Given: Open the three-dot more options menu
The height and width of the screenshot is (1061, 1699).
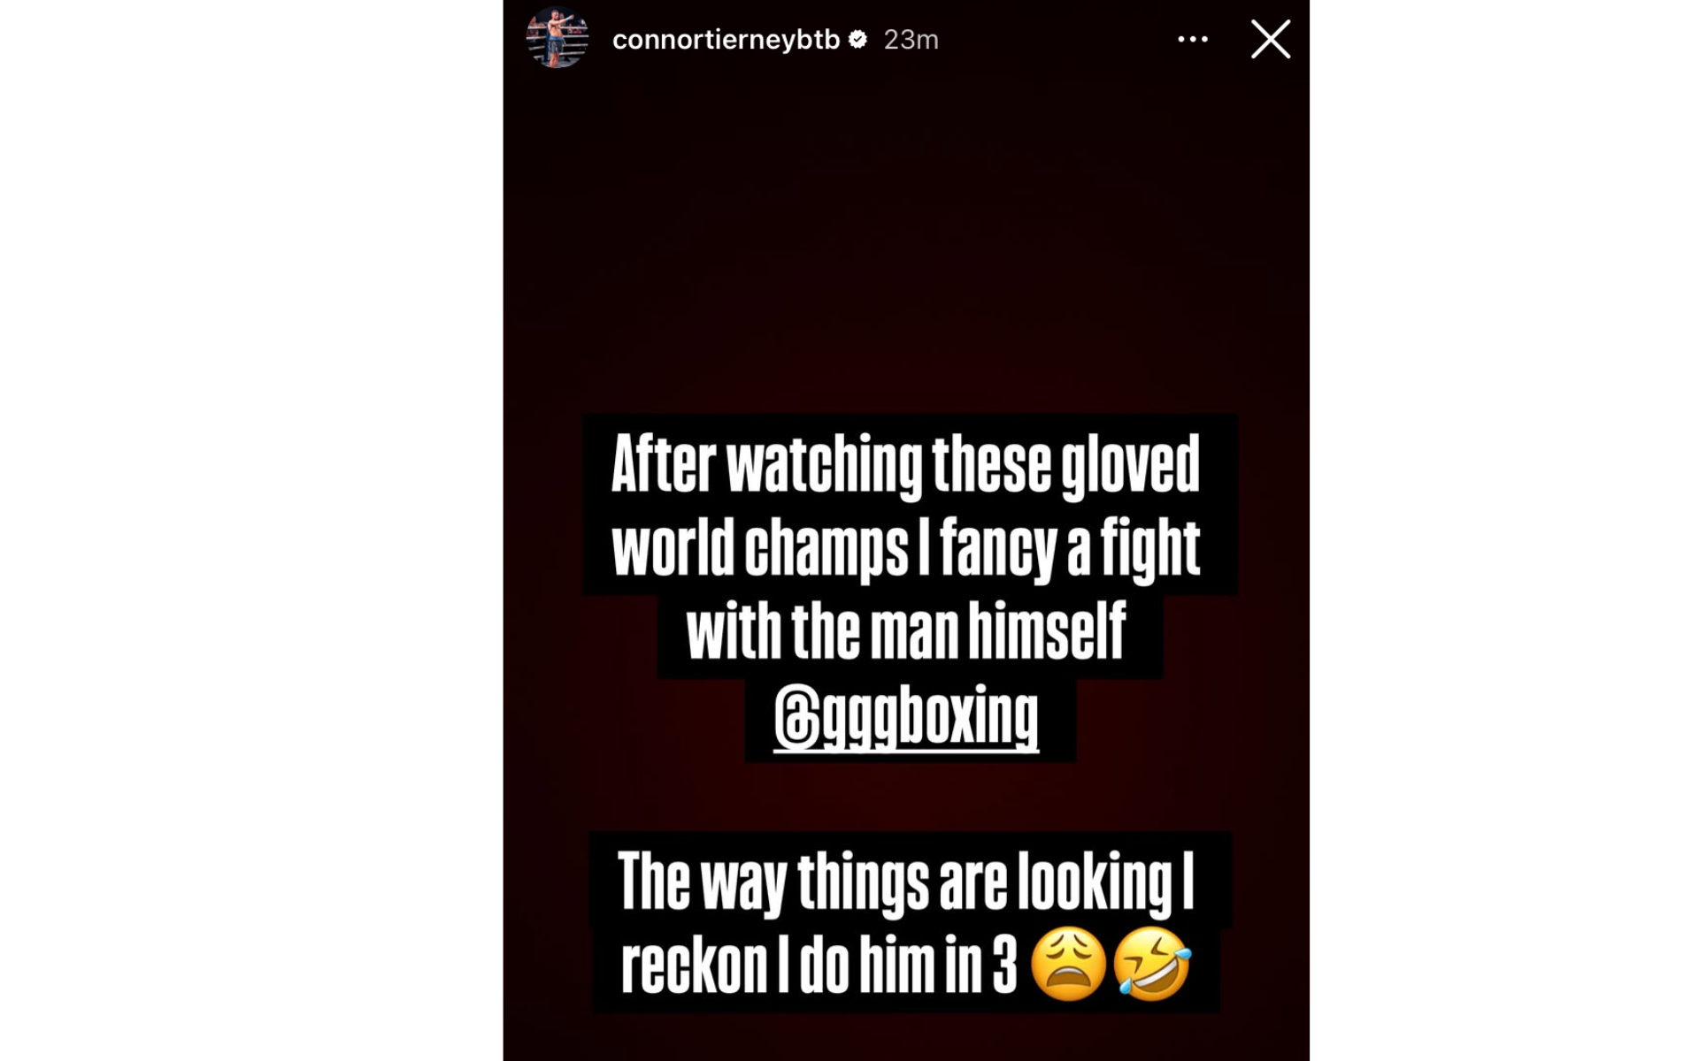Looking at the screenshot, I should pyautogui.click(x=1193, y=39).
